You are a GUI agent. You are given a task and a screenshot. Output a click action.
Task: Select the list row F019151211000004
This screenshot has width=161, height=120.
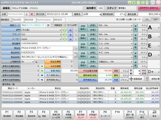[x=80, y=96]
